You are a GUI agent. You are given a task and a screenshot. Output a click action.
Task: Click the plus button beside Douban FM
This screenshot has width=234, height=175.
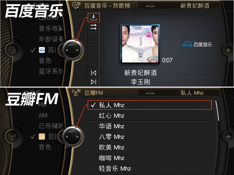228,136
